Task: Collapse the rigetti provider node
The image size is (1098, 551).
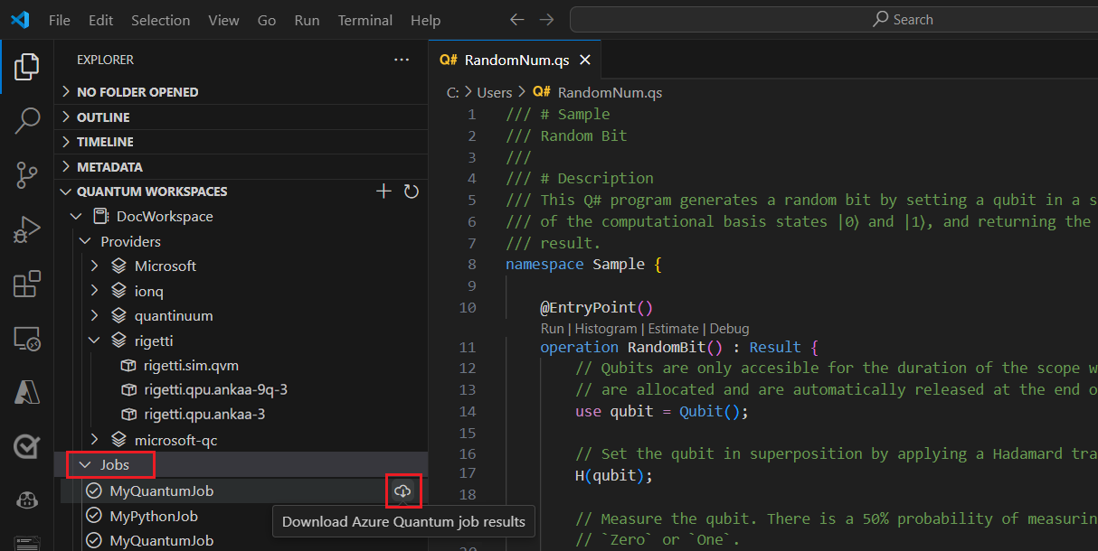Action: click(x=95, y=341)
